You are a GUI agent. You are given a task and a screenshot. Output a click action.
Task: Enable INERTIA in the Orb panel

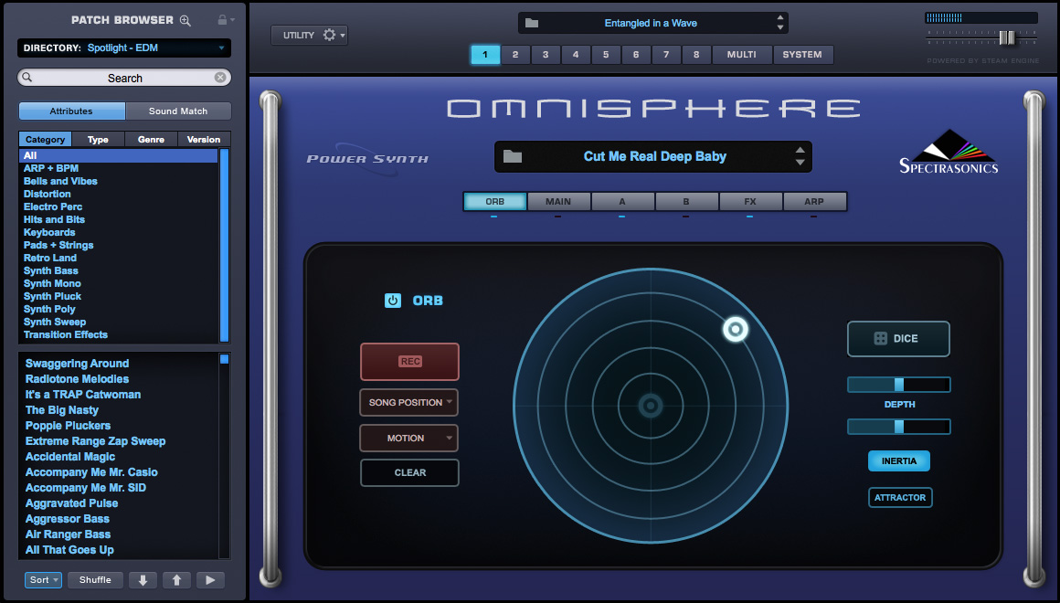point(898,460)
